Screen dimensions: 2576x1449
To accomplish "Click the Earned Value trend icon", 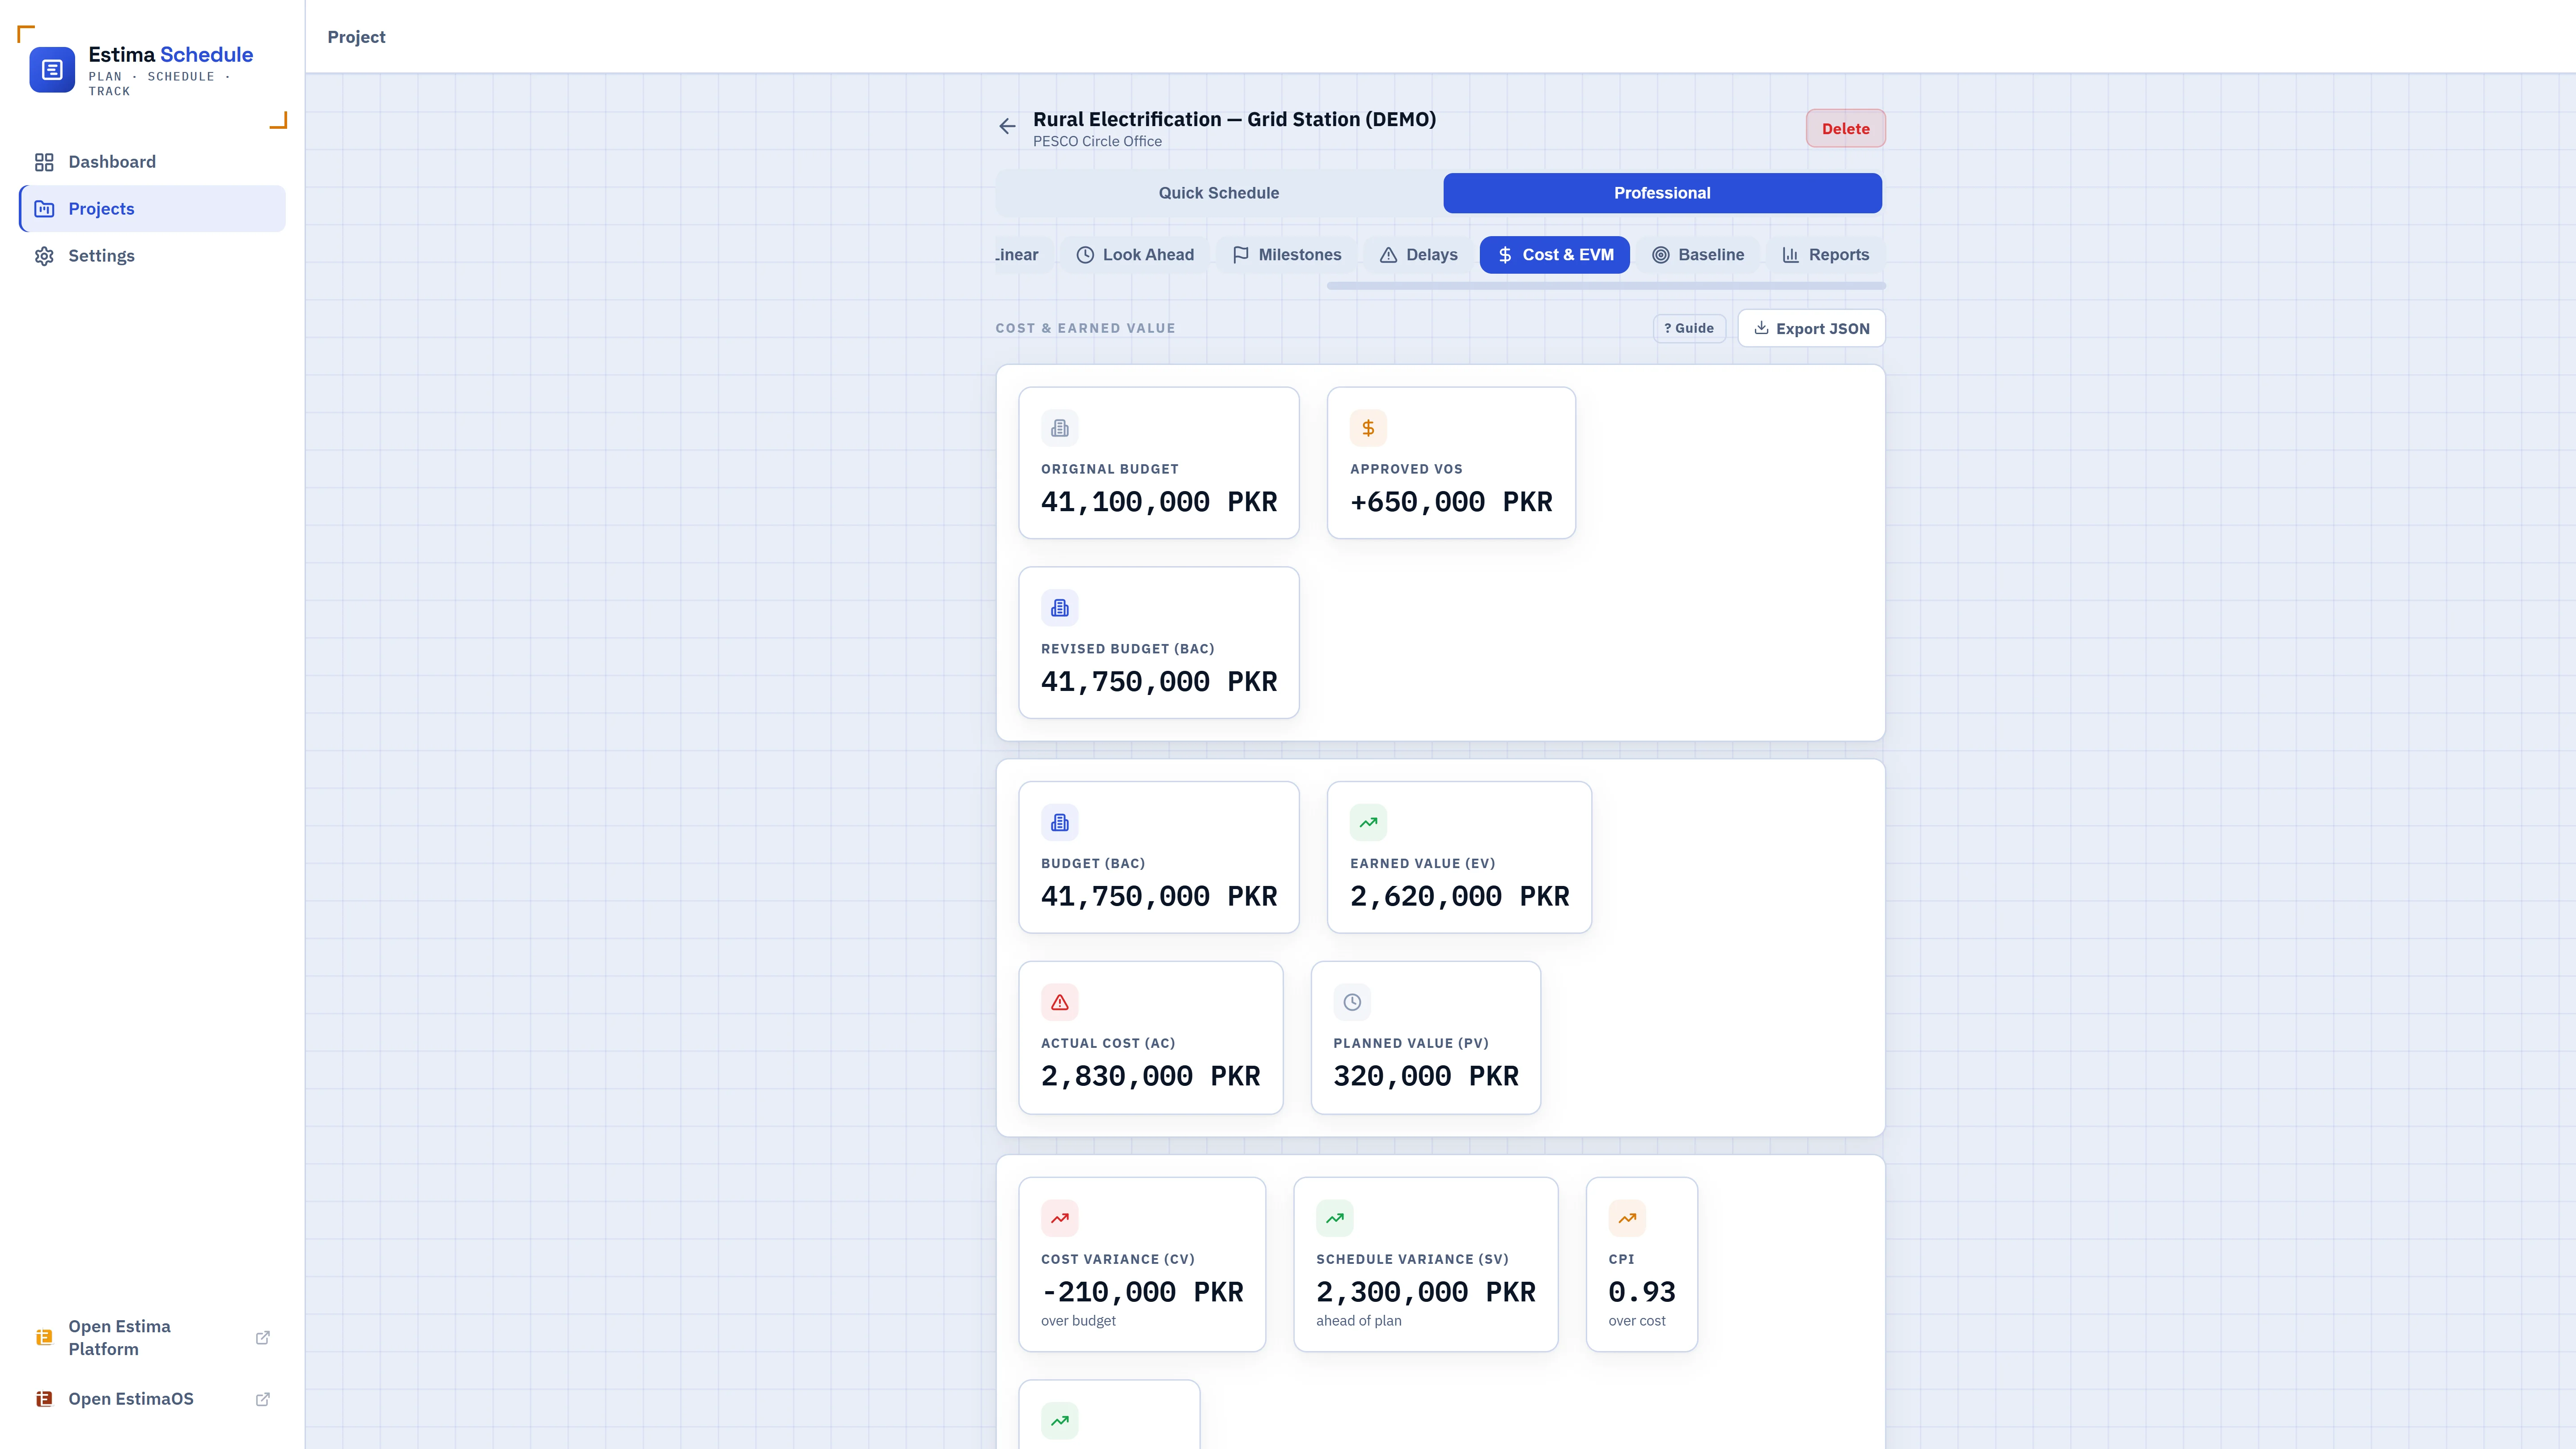I will coord(1368,822).
